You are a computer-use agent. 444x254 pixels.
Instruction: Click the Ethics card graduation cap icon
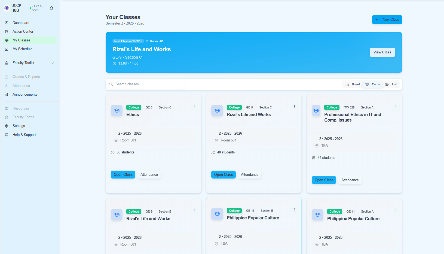click(x=117, y=111)
